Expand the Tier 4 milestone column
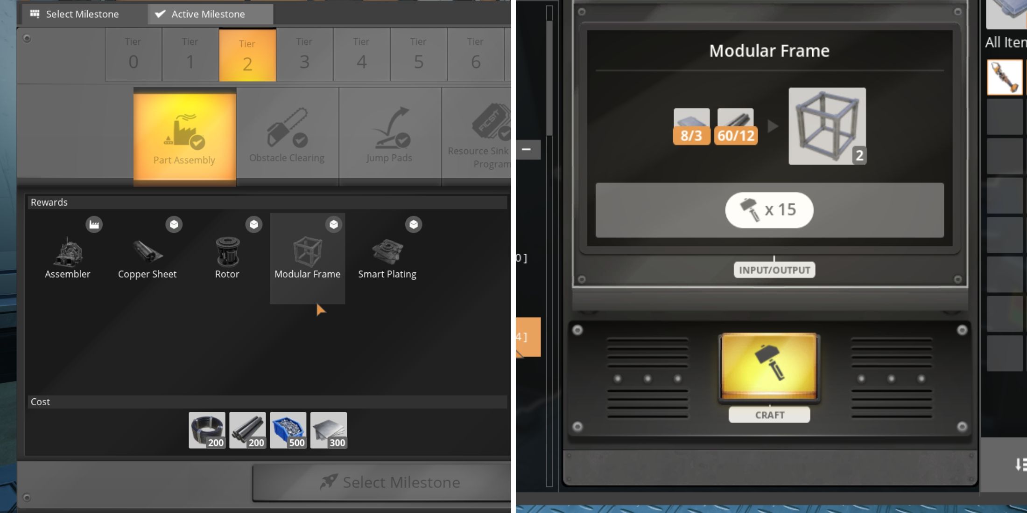The height and width of the screenshot is (513, 1027). click(360, 54)
